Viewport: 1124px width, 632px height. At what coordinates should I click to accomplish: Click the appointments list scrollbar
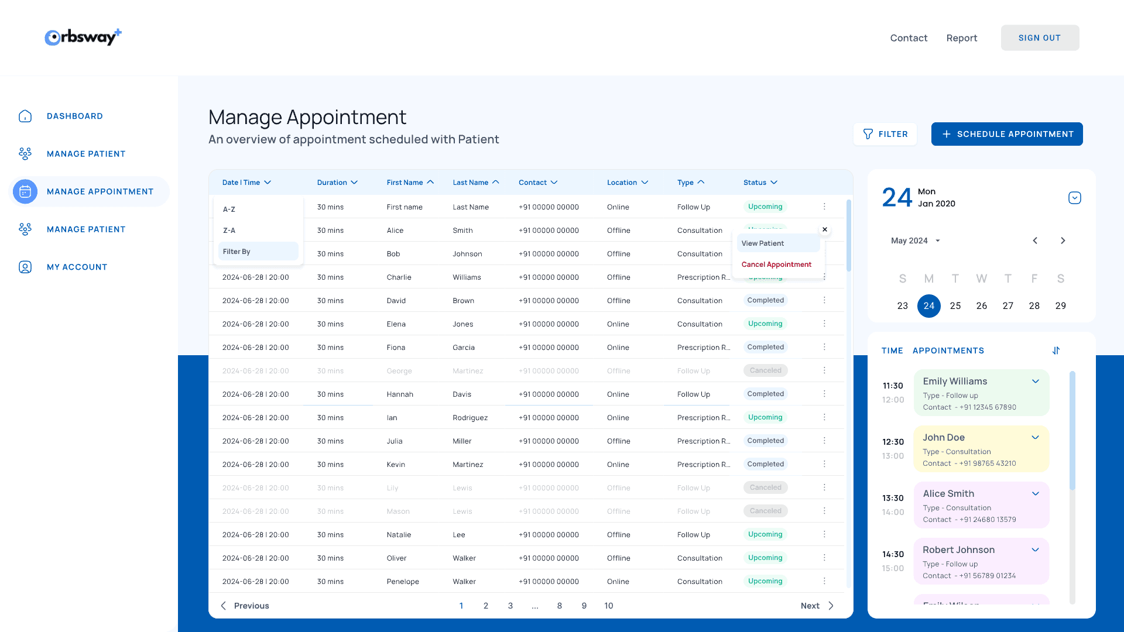[1072, 430]
